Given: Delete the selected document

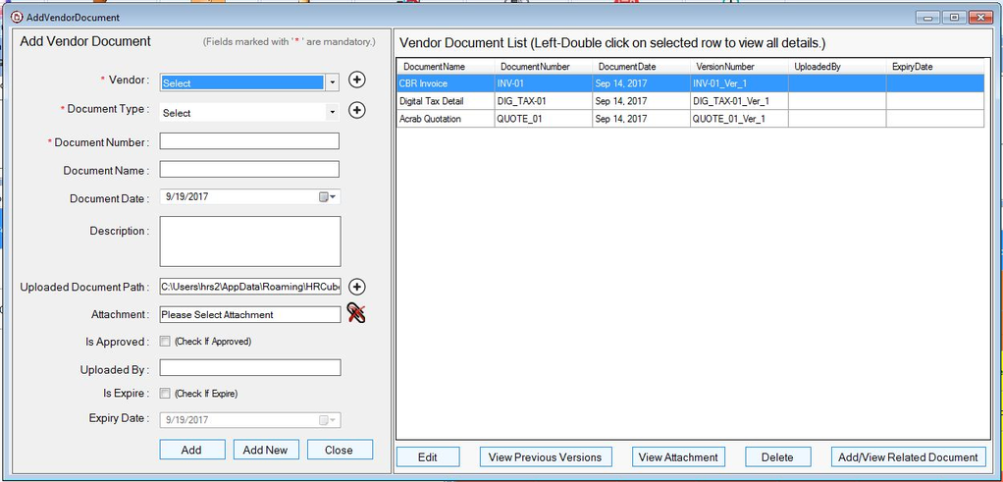Looking at the screenshot, I should coord(778,457).
